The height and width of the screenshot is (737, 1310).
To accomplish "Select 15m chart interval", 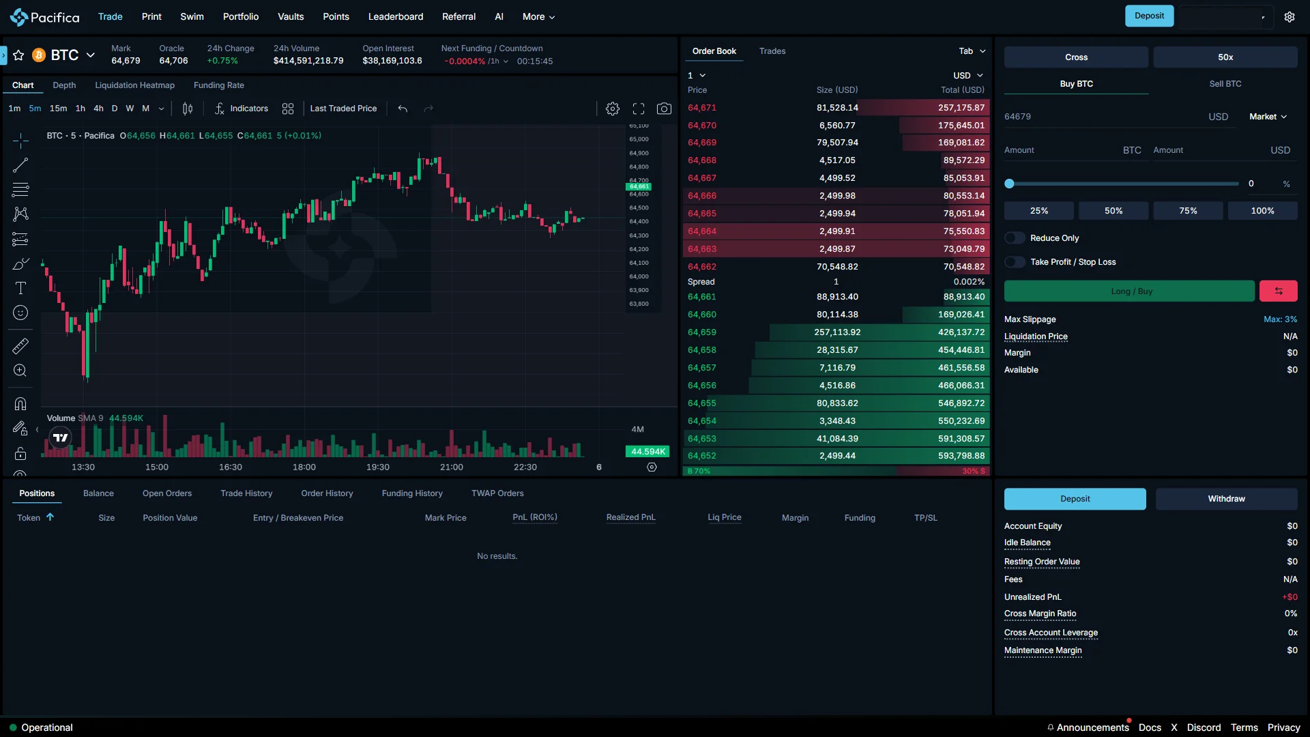I will pos(58,109).
